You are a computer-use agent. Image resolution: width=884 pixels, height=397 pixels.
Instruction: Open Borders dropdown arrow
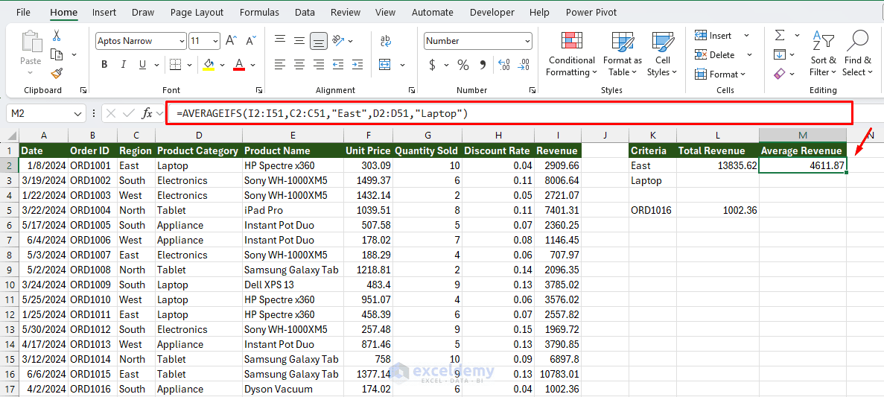click(x=189, y=64)
